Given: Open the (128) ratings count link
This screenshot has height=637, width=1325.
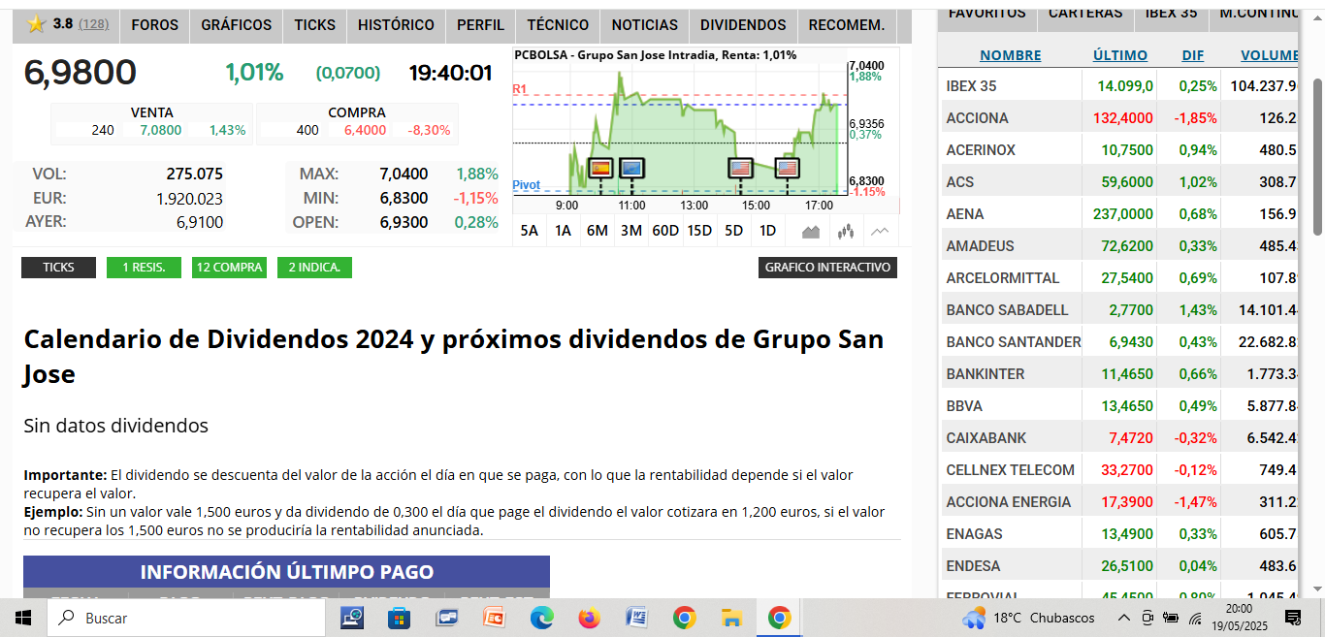Looking at the screenshot, I should (x=93, y=23).
